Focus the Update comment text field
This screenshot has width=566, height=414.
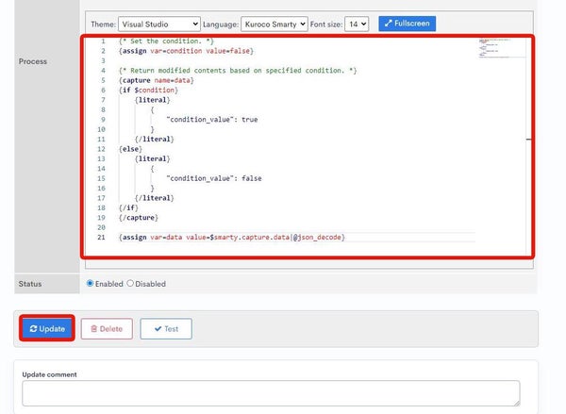(x=271, y=393)
